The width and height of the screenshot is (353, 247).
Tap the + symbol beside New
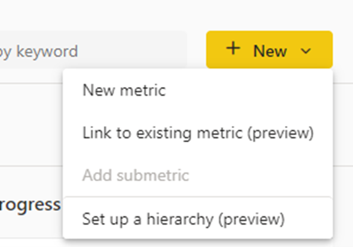[x=233, y=48]
